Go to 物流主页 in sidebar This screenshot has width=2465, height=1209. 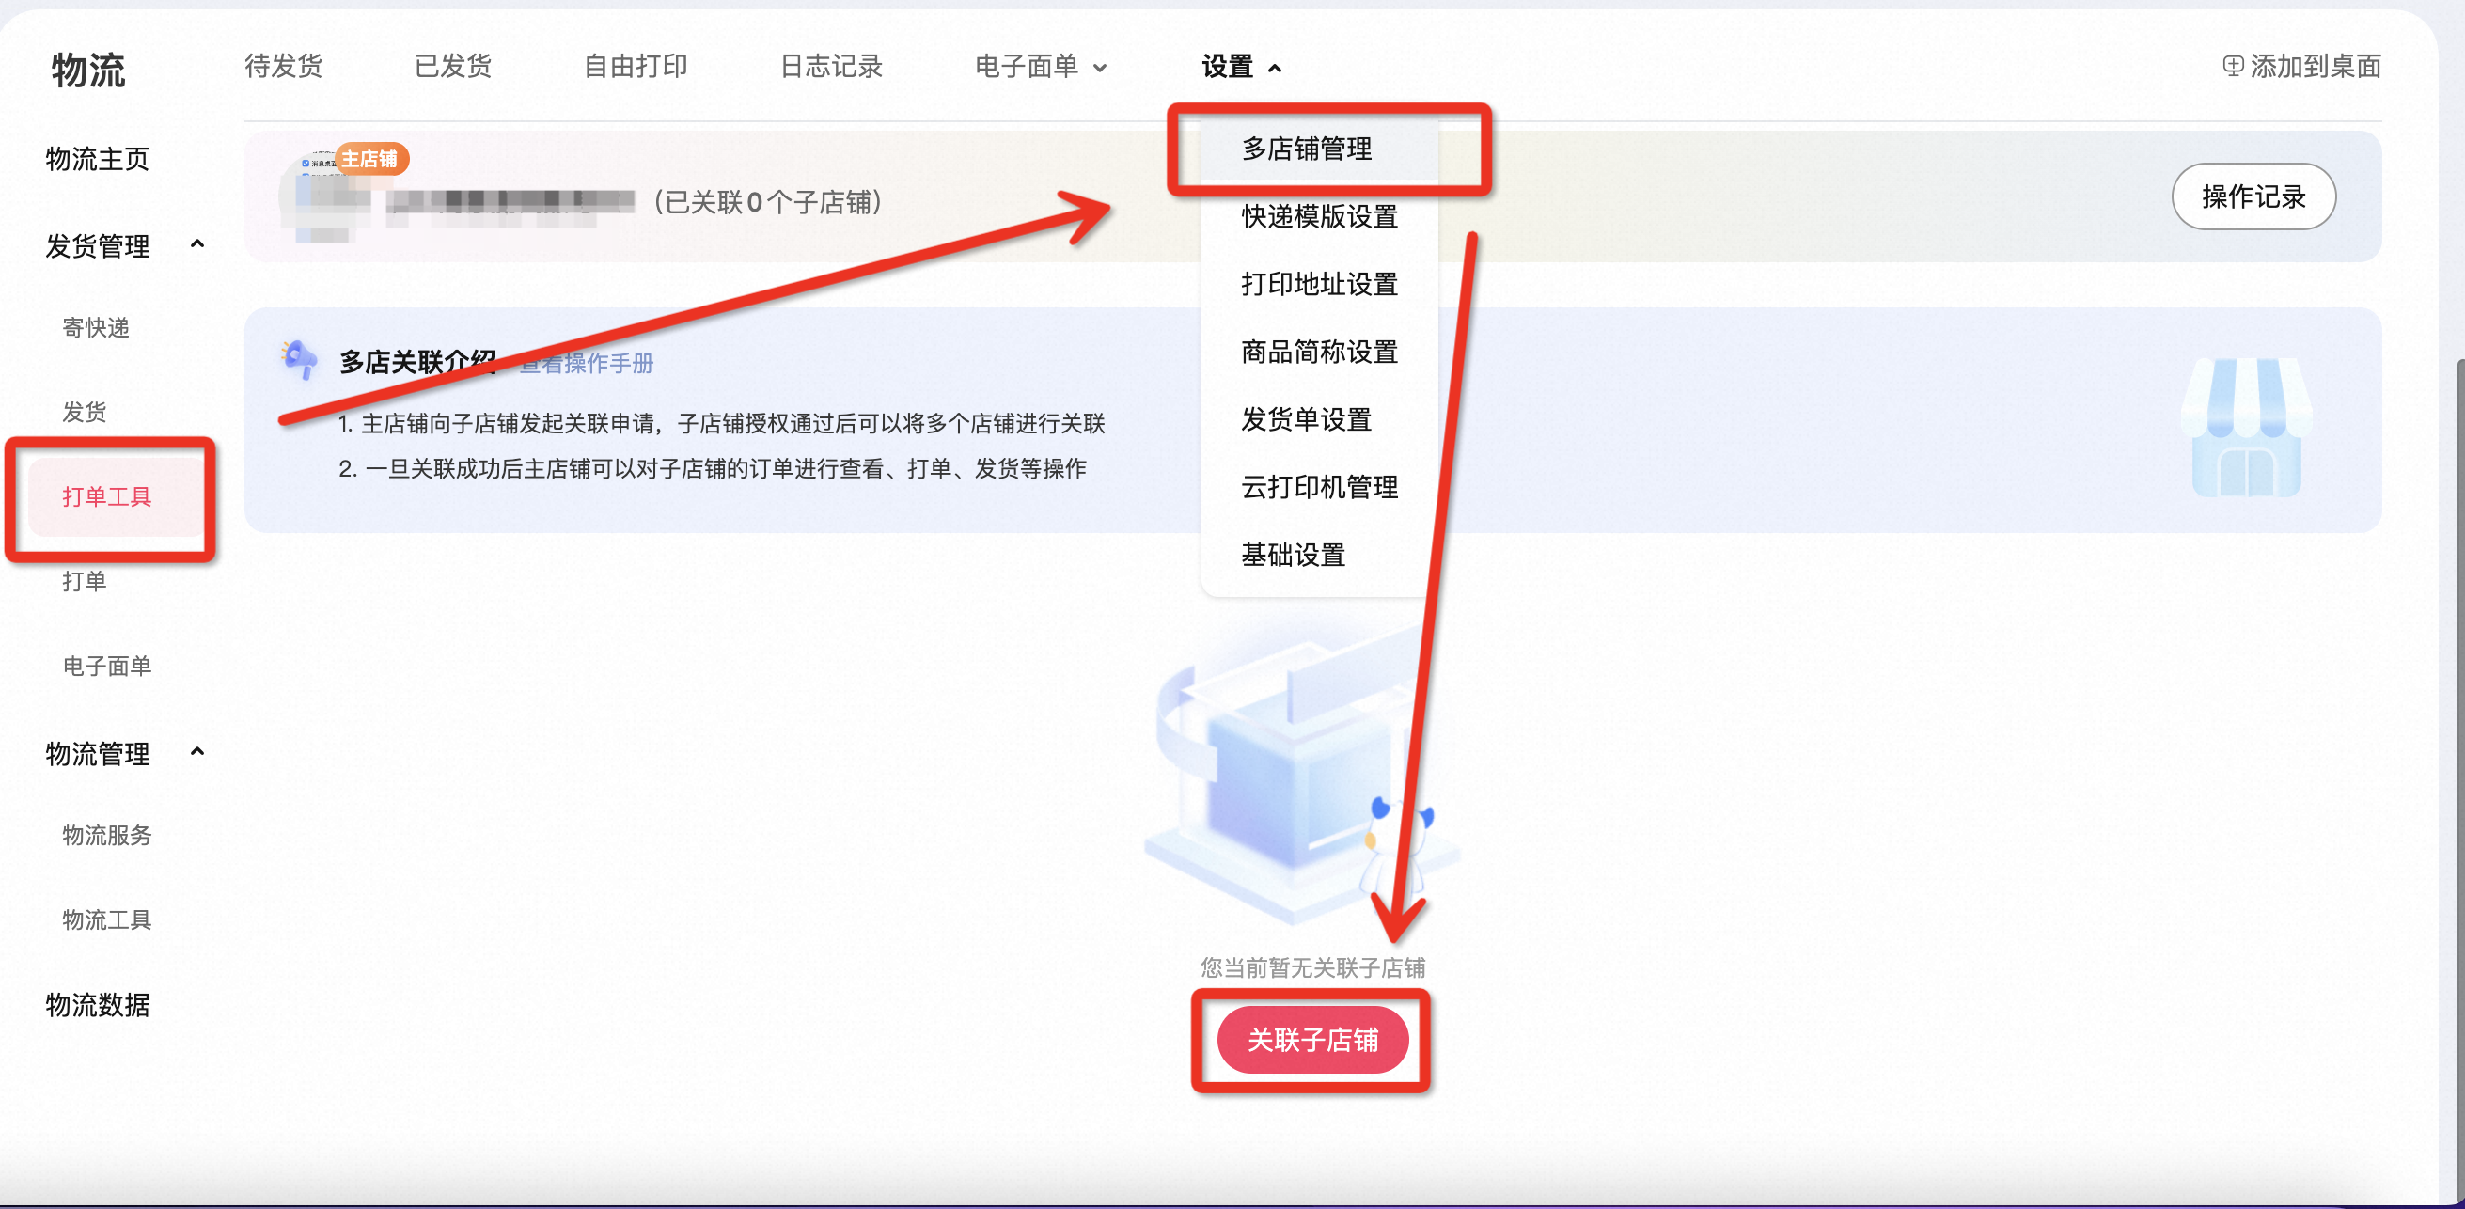(98, 158)
